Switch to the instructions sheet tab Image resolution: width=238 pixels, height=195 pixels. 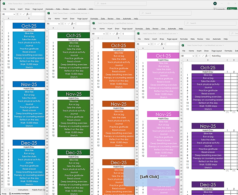(23, 189)
